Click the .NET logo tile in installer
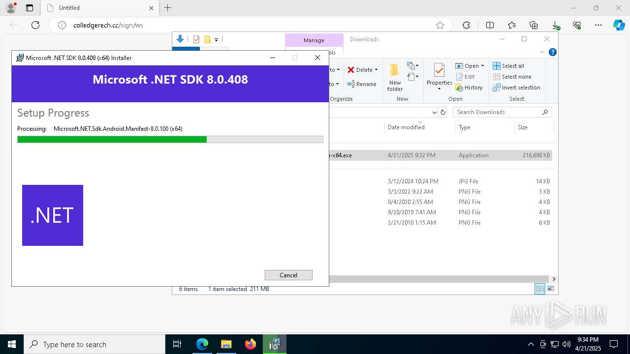 click(x=53, y=215)
